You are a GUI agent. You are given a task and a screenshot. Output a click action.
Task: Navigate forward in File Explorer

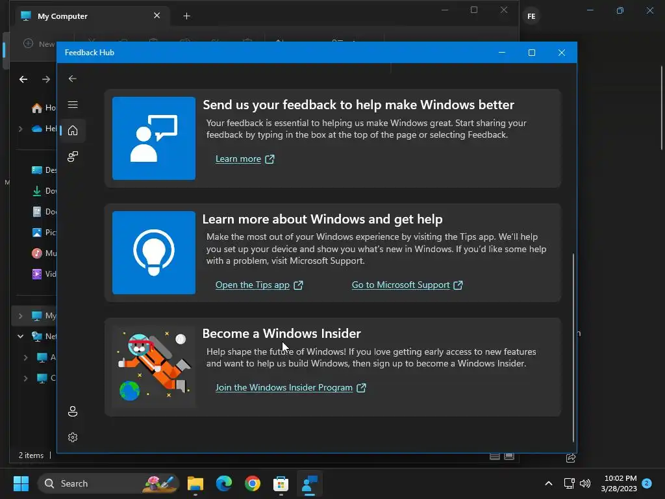46,79
